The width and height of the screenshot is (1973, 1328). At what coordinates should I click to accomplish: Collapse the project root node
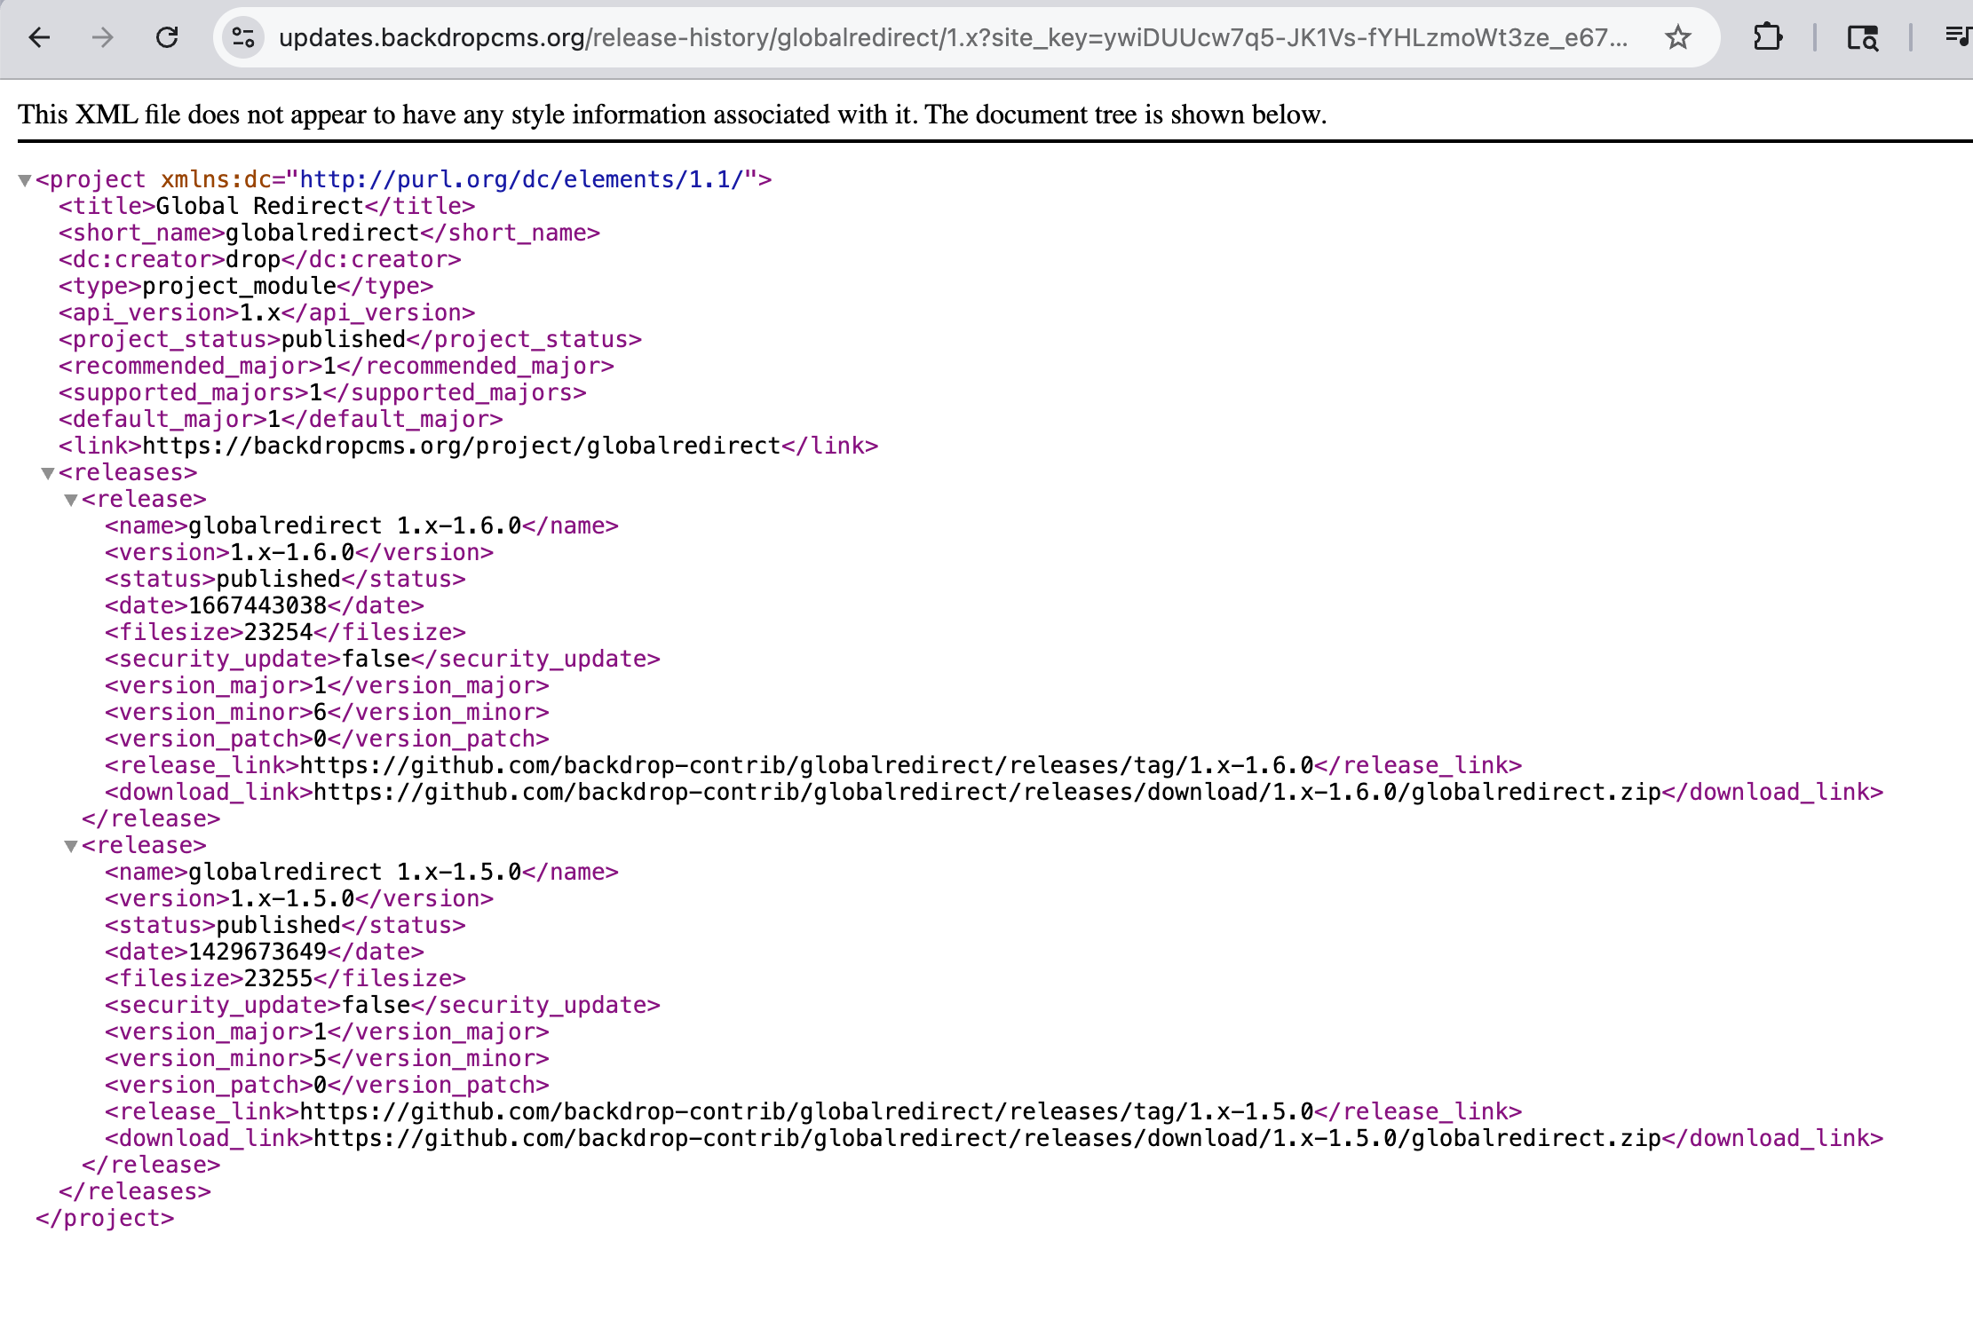tap(25, 180)
